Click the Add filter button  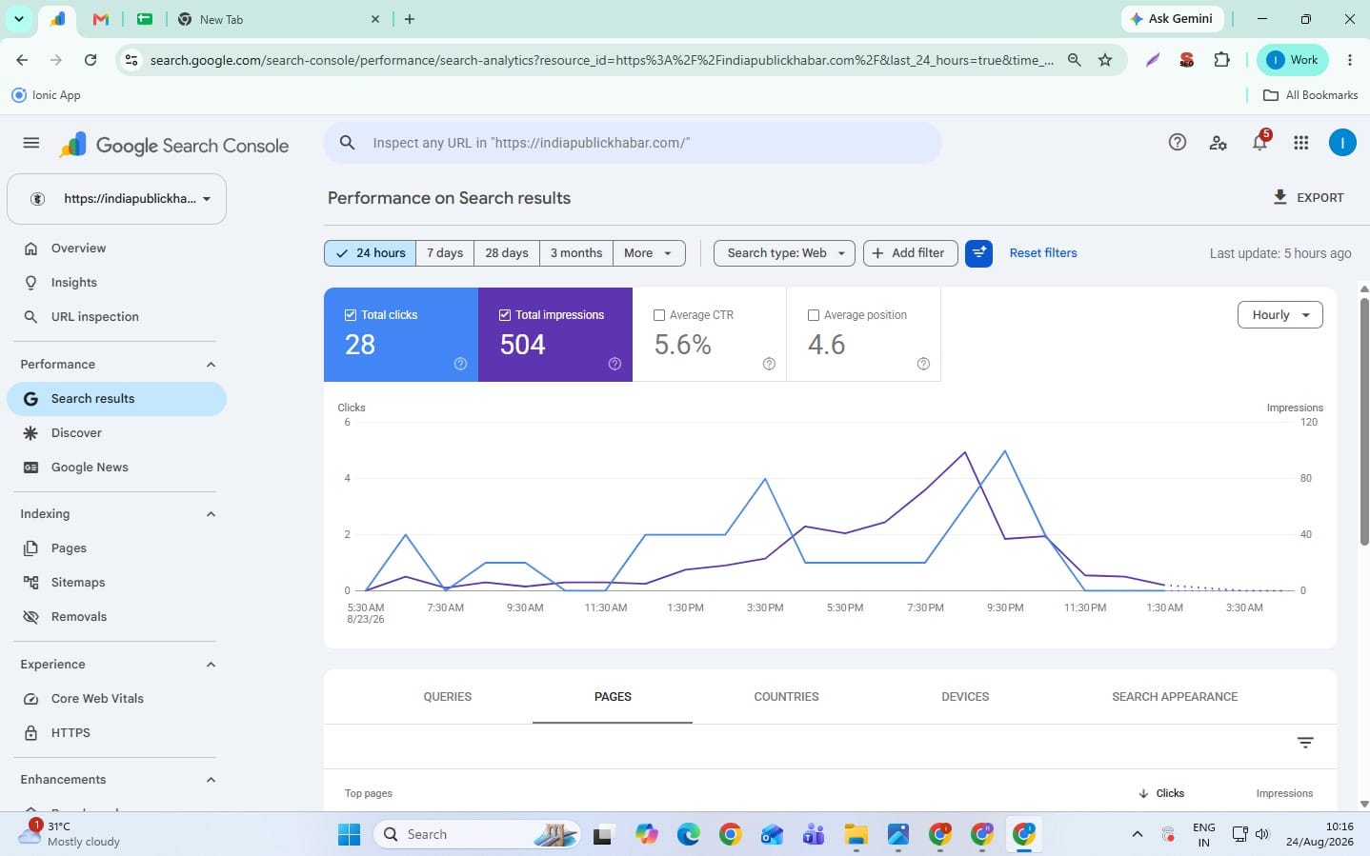(910, 253)
